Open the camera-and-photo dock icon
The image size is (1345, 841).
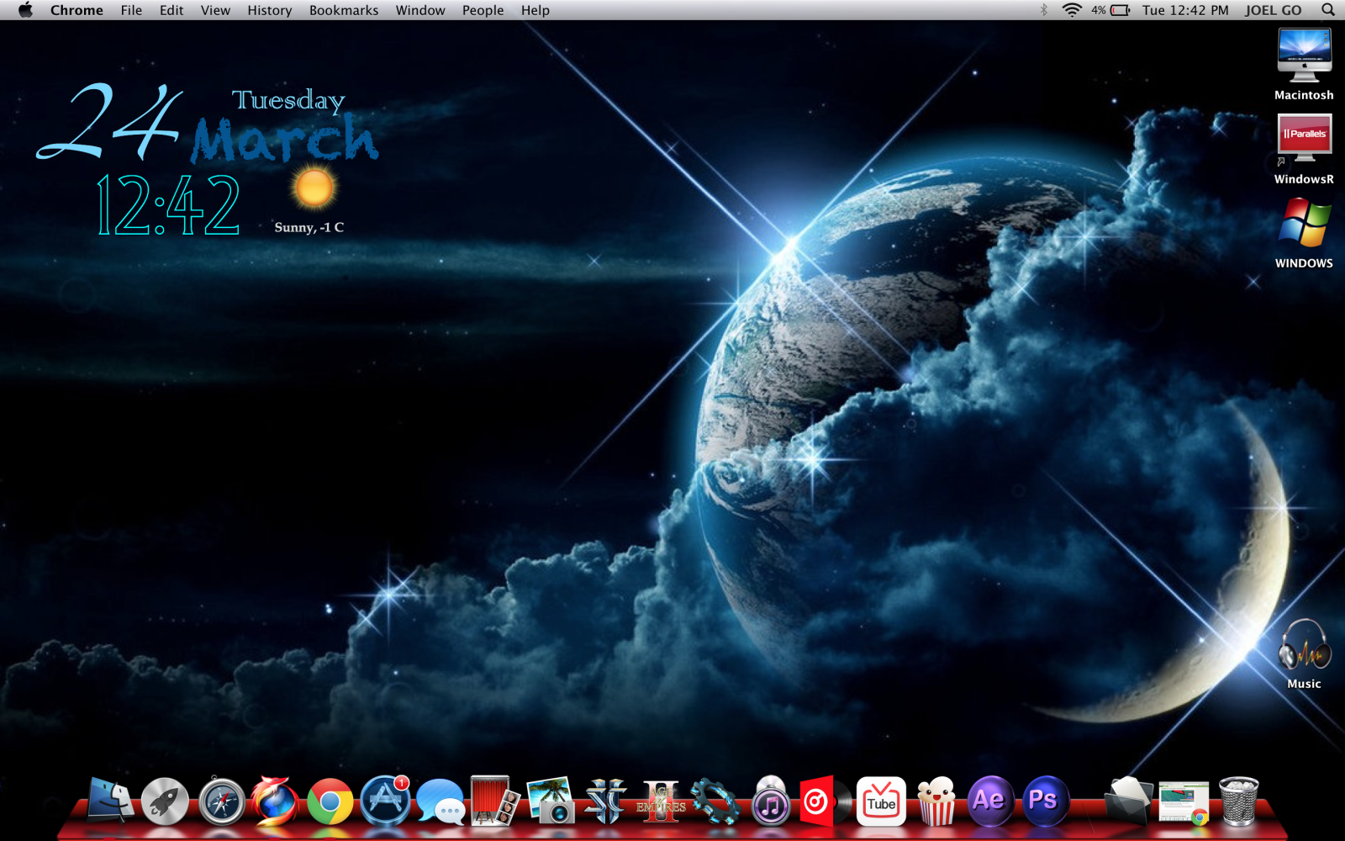click(x=551, y=800)
